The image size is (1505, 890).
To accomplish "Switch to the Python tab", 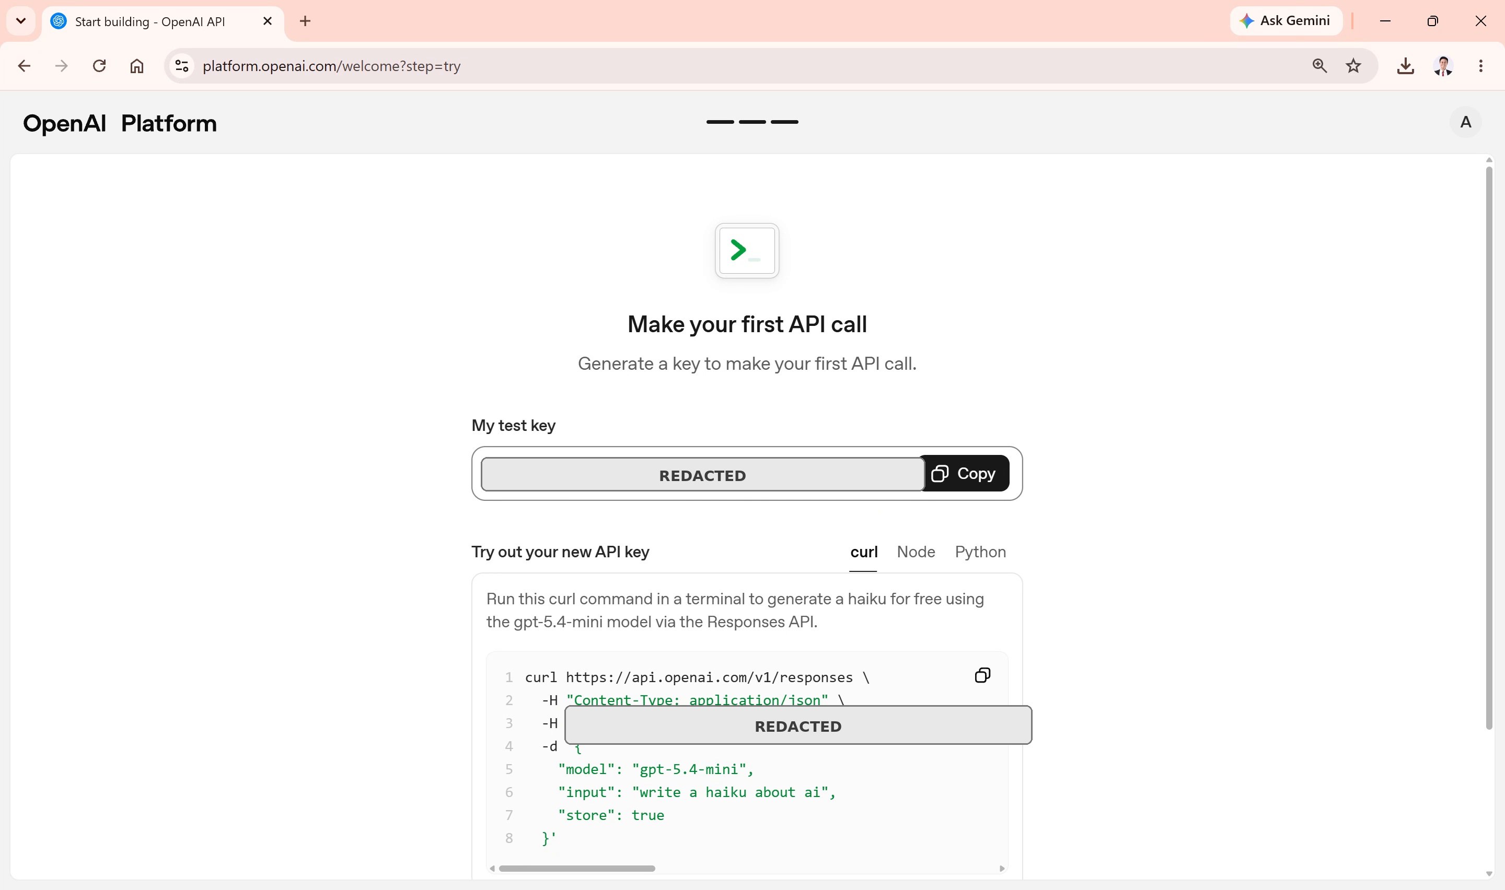I will [980, 552].
